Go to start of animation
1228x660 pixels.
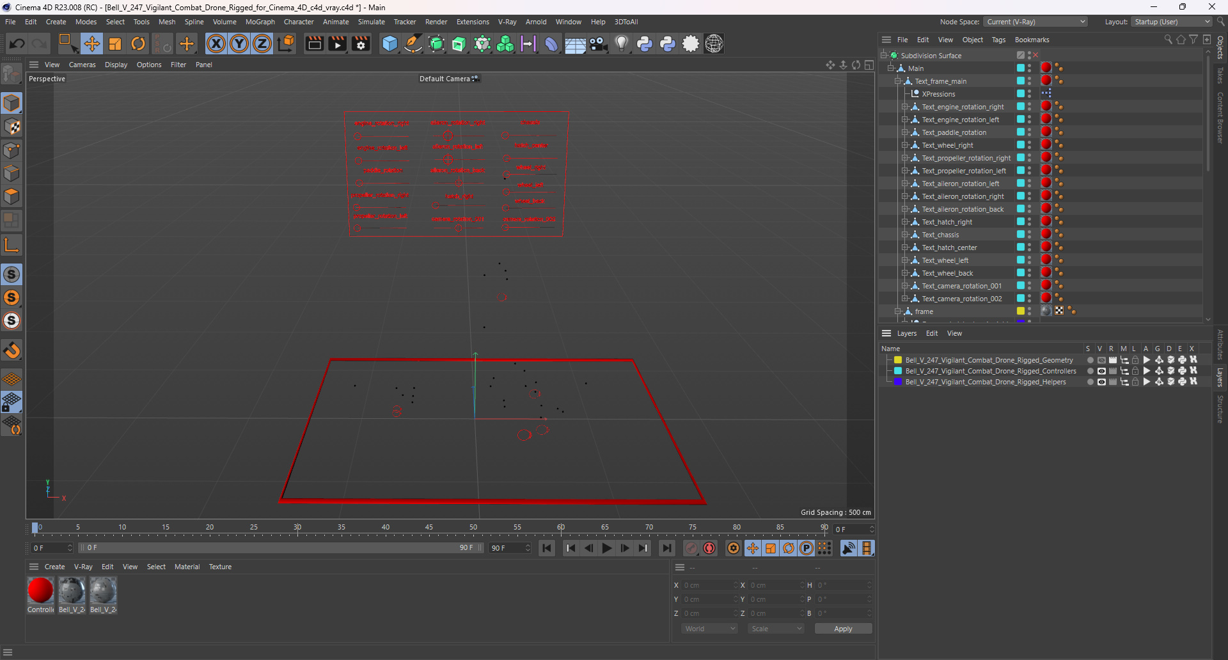(x=547, y=548)
